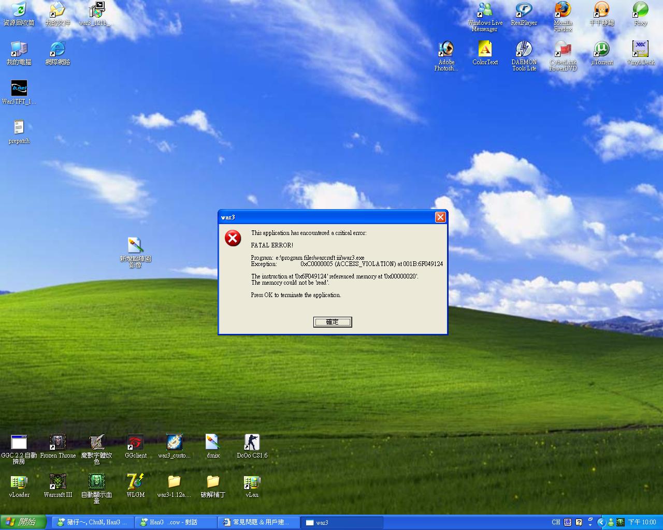Select the war3-1.12a folder
The image size is (663, 530).
click(174, 485)
